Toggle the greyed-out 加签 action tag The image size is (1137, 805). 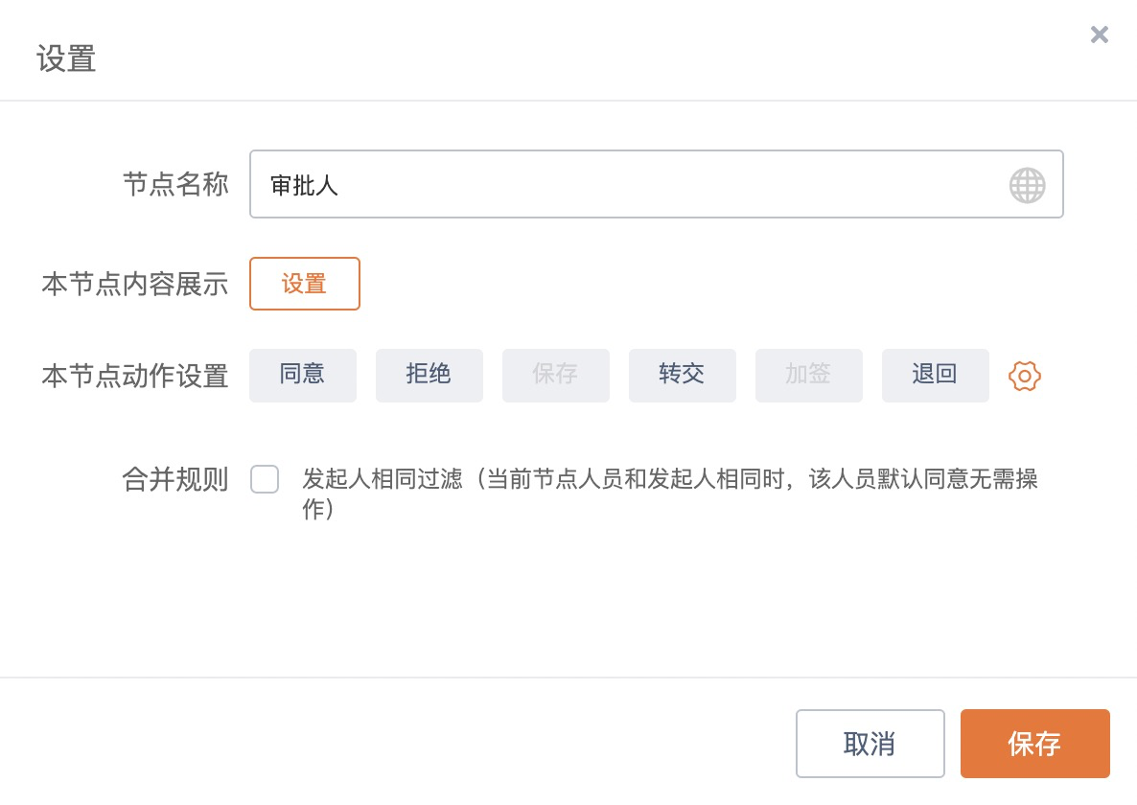[809, 375]
